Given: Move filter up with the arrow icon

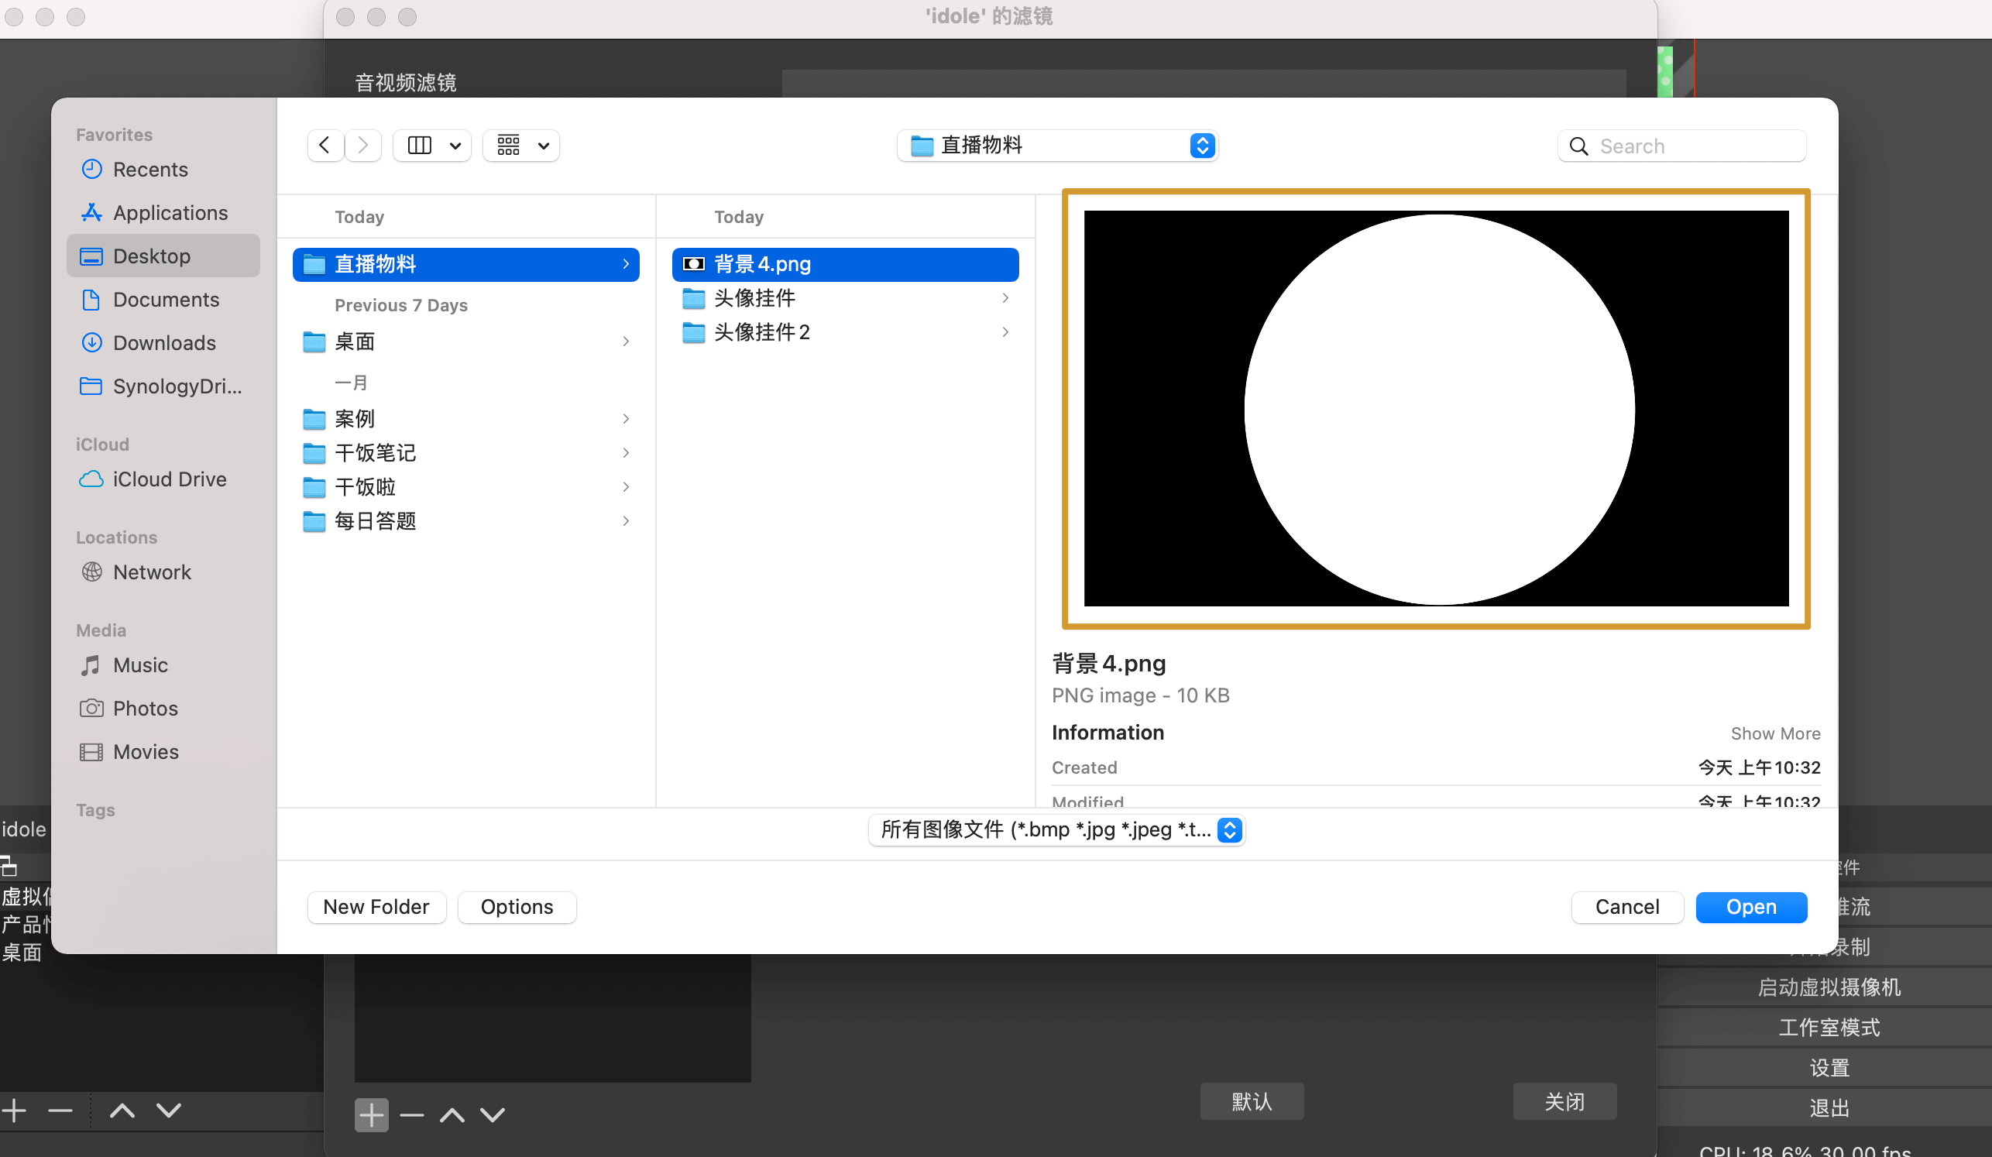Looking at the screenshot, I should pyautogui.click(x=452, y=1115).
